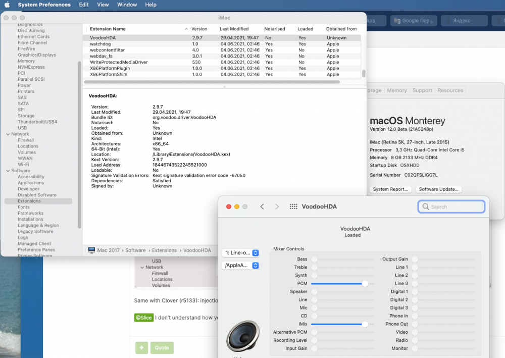Open System Preferences app menu
Screen dimensions: 505x358
(x=44, y=5)
